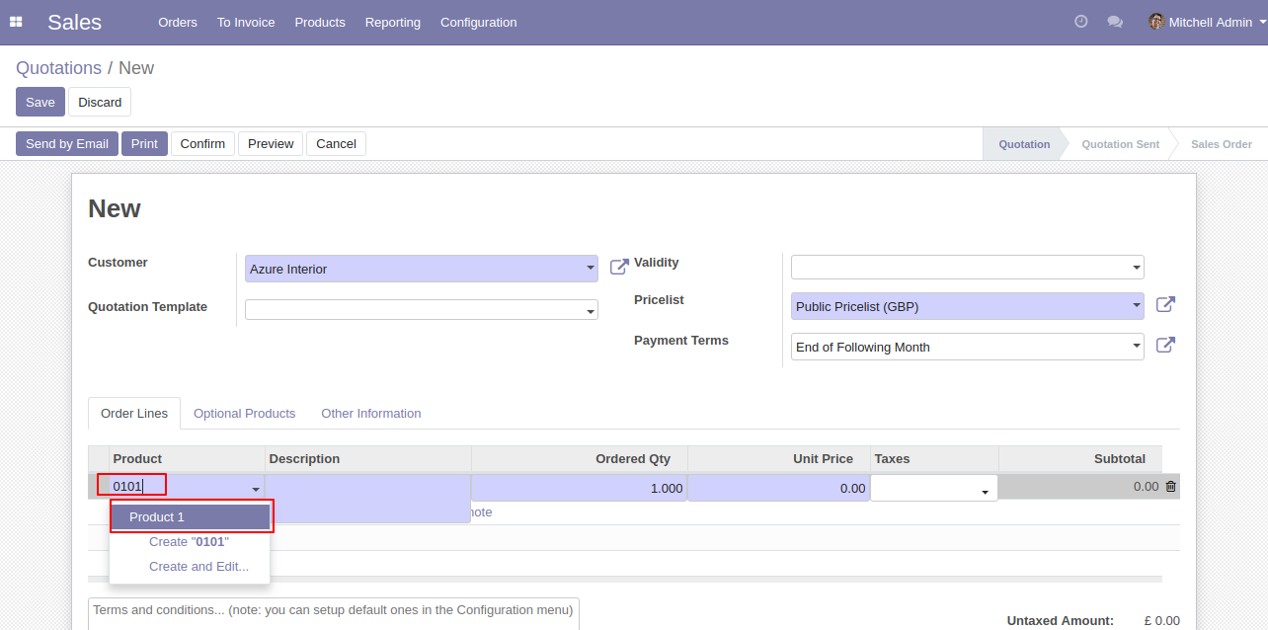The height and width of the screenshot is (630, 1268).
Task: Select the Sales Order status stage
Action: coord(1221,144)
